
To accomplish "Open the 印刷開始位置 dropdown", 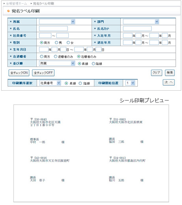I will pyautogui.click(x=130, y=83).
